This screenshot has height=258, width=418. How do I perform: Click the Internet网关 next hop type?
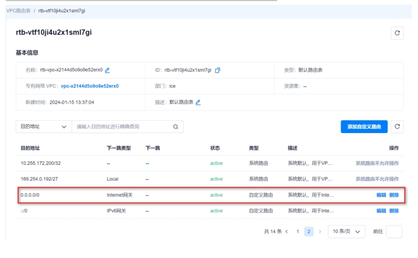tap(120, 195)
